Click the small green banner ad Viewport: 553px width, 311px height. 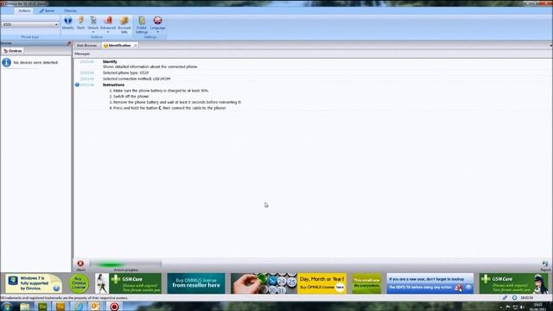(x=366, y=283)
